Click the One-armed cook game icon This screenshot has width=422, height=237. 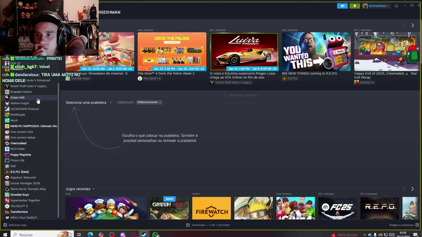pyautogui.click(x=7, y=132)
